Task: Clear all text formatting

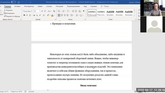Action: click(54, 11)
